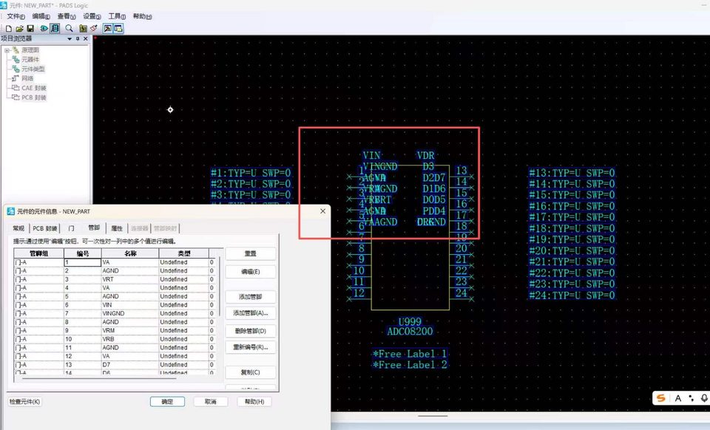Activate the Zoom magnifier tool
The height and width of the screenshot is (430, 710).
click(69, 29)
